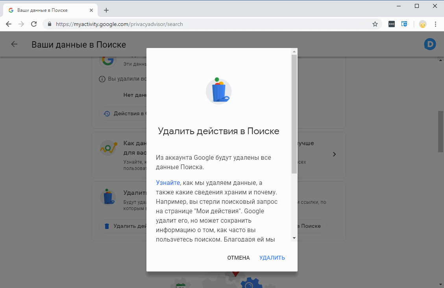Click the info icon next to "Вы удалили"
This screenshot has height=288, width=444.
pyautogui.click(x=102, y=79)
